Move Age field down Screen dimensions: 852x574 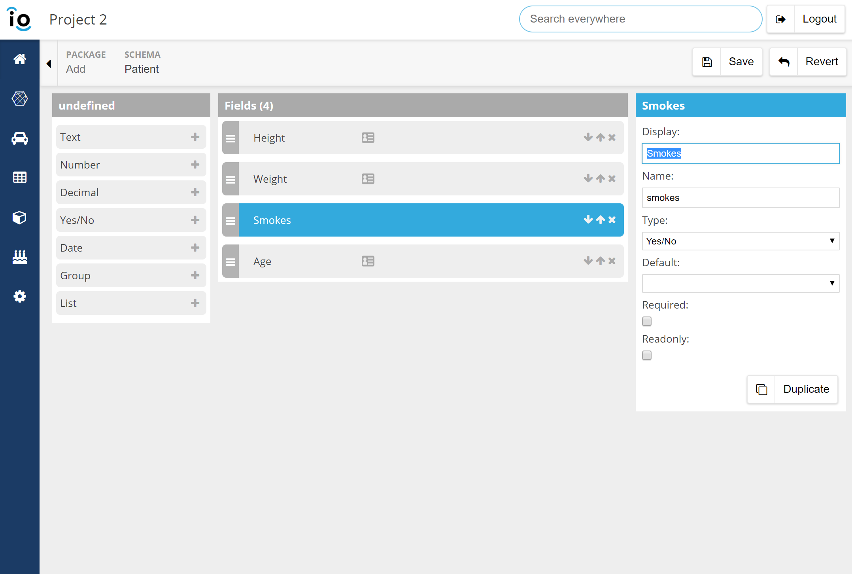click(x=588, y=261)
